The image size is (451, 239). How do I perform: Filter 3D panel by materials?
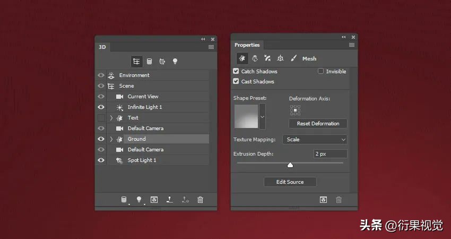pos(162,62)
